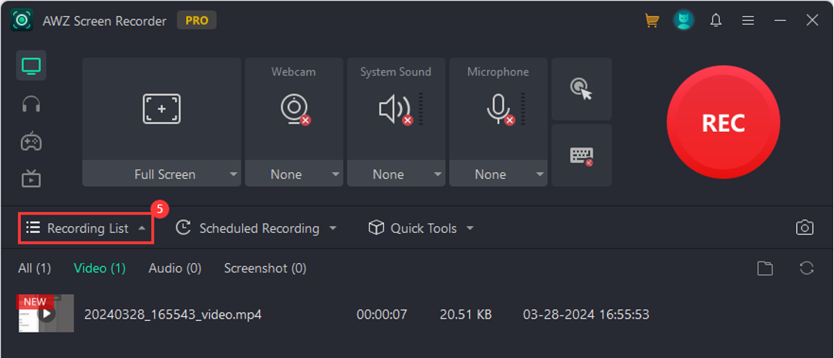Minimize the AWZ Screen Recorder window
Image resolution: width=834 pixels, height=358 pixels.
point(780,21)
